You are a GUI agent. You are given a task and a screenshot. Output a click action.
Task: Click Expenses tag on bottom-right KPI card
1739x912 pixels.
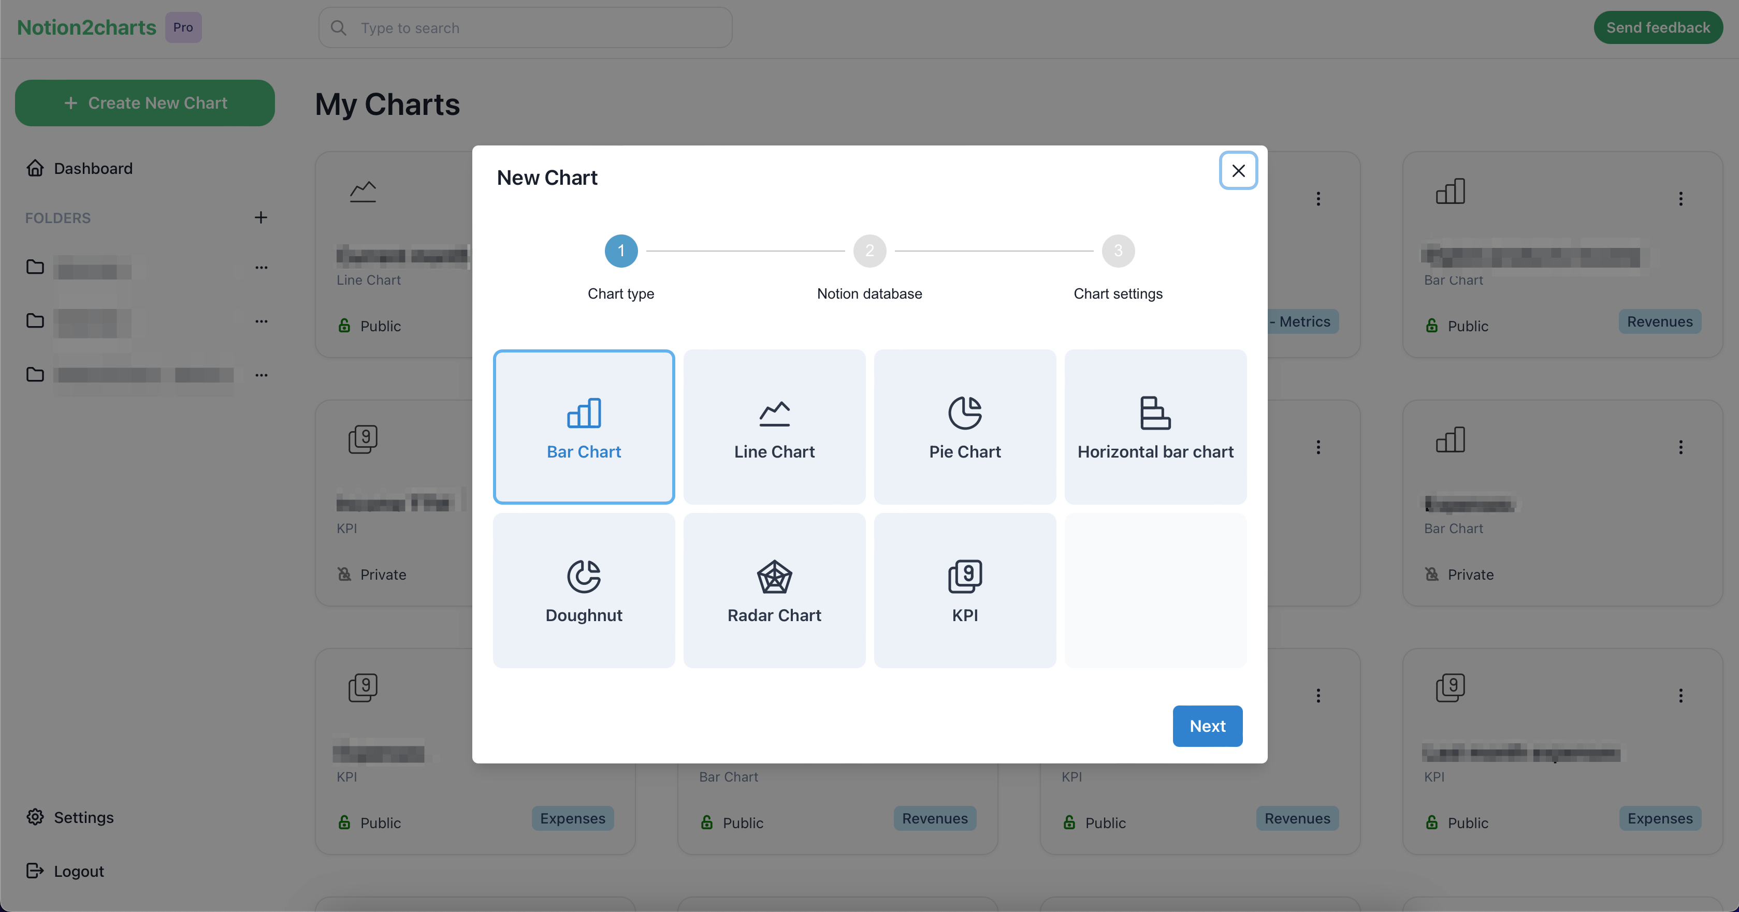1659,818
